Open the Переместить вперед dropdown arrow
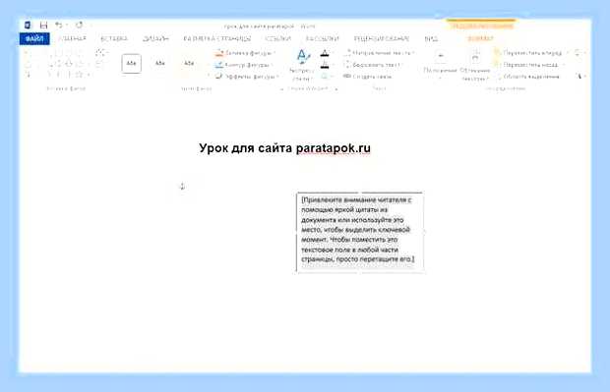The height and width of the screenshot is (392, 610). [x=568, y=53]
